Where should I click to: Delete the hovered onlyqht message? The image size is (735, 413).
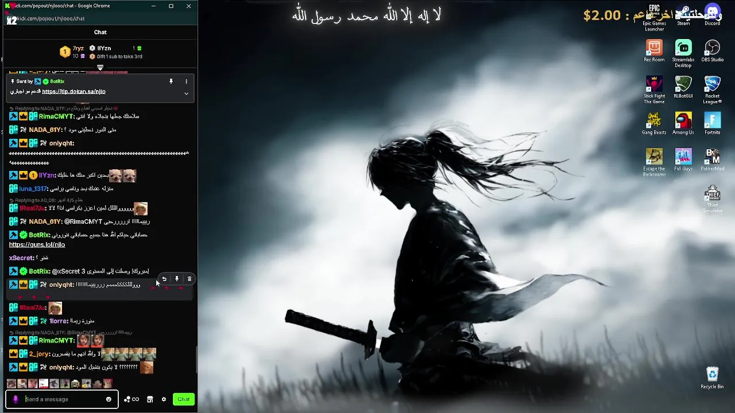(x=189, y=279)
